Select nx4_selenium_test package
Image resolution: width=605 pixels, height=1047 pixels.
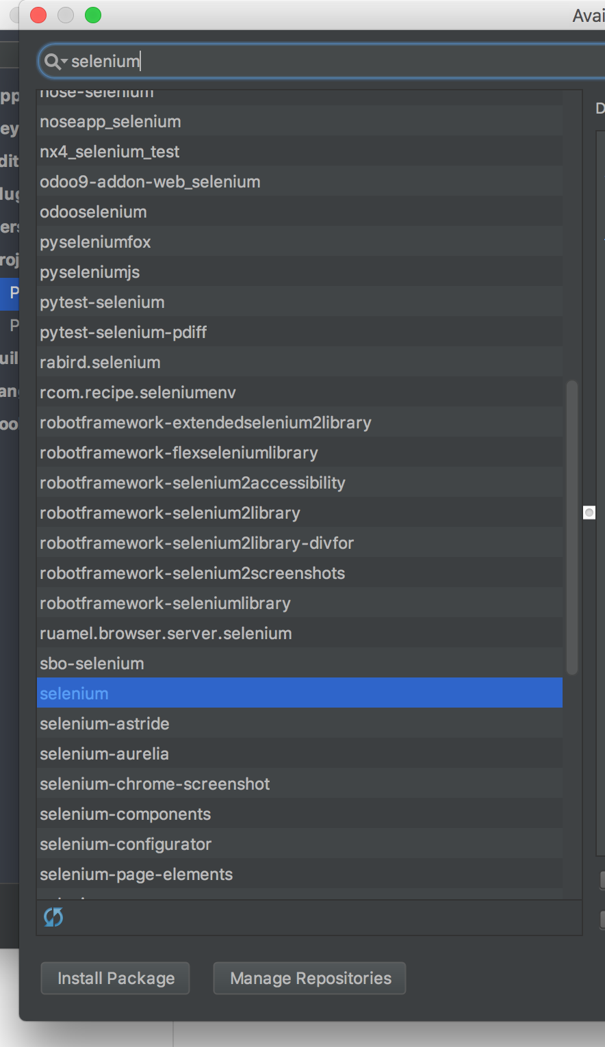(300, 152)
